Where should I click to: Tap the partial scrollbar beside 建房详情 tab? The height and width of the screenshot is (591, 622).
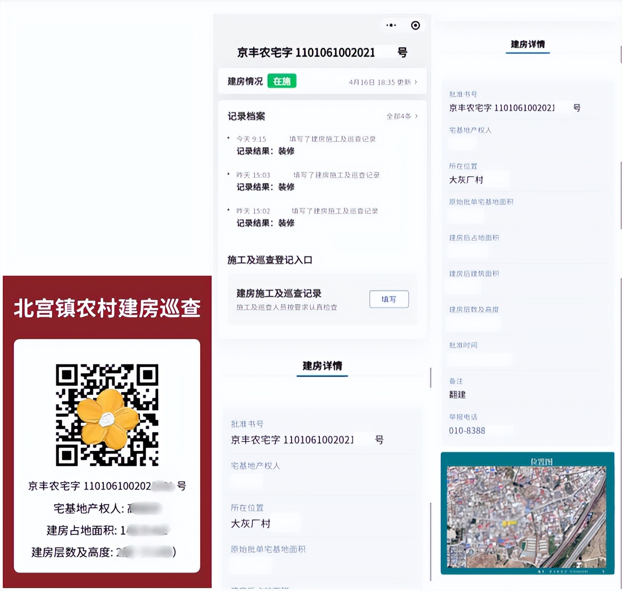click(430, 378)
